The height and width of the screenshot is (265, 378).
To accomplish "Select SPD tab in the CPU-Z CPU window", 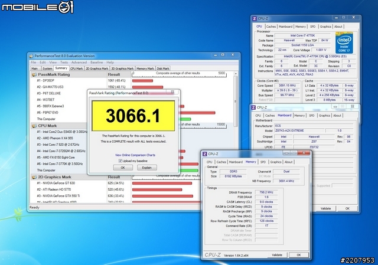I will [x=312, y=27].
